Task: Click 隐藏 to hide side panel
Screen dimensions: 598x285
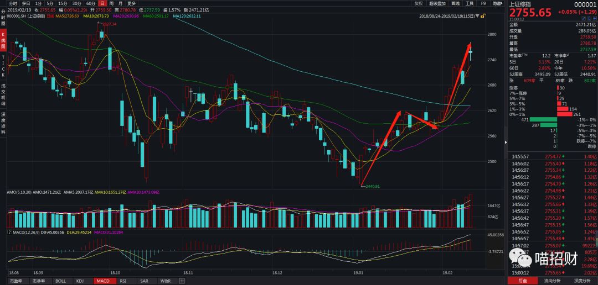Action: click(497, 3)
